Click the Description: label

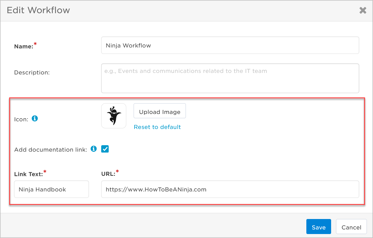(32, 73)
